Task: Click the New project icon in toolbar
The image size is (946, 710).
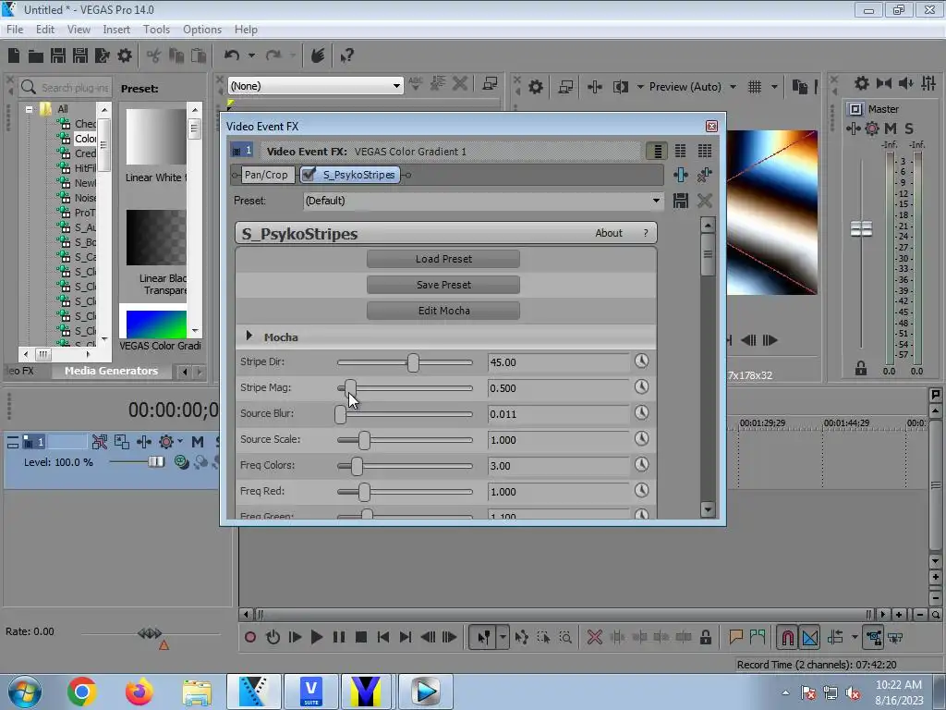Action: [14, 55]
